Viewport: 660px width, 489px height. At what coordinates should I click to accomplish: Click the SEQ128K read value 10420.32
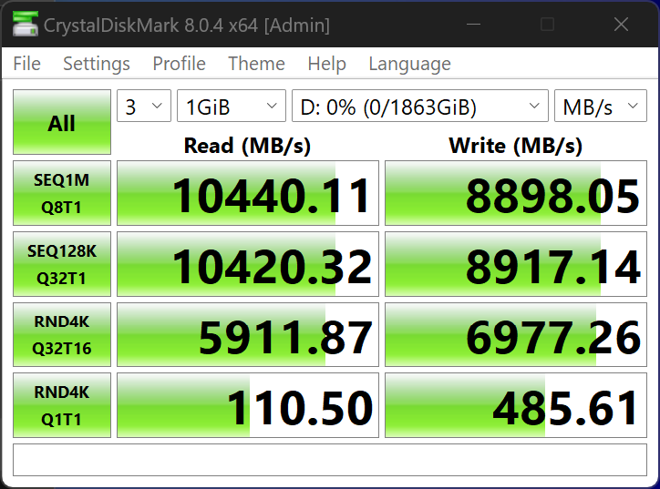pyautogui.click(x=248, y=264)
